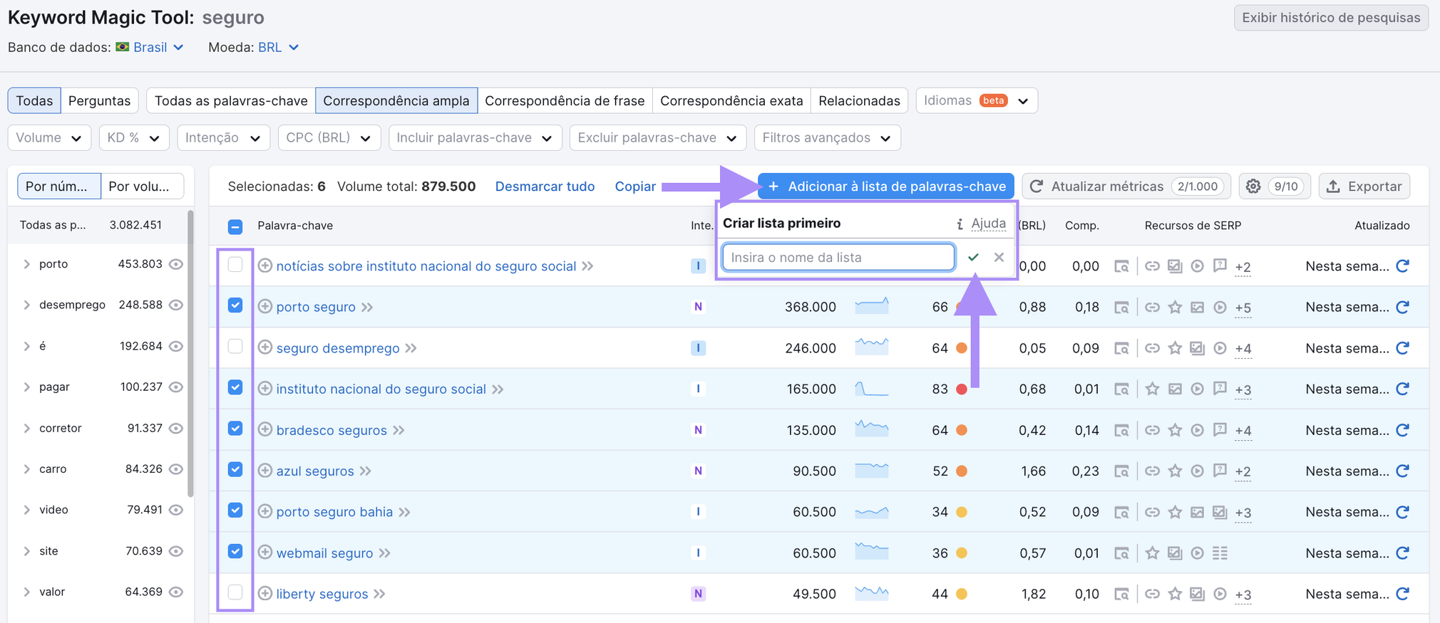
Task: Add bradesco seguros keyword via plus icon
Action: point(265,429)
